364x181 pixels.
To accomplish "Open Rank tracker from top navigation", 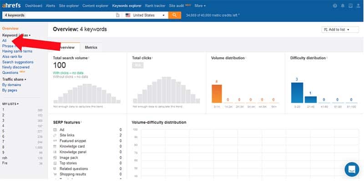I will pos(155,6).
